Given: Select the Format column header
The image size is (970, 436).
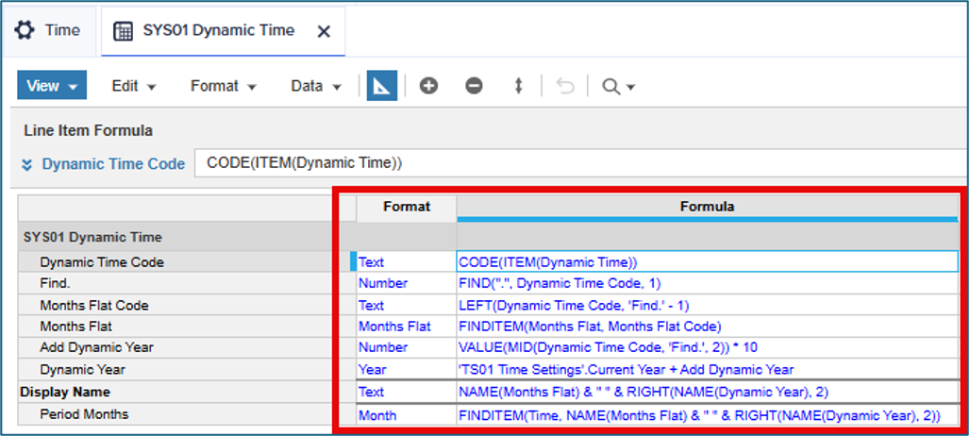Looking at the screenshot, I should pyautogui.click(x=407, y=207).
